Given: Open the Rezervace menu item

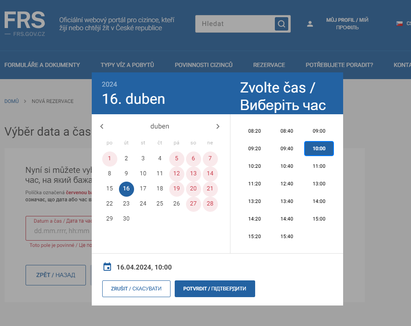Looking at the screenshot, I should point(269,65).
